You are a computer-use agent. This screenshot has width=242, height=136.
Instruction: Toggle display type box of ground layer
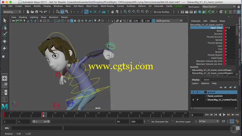202,92
